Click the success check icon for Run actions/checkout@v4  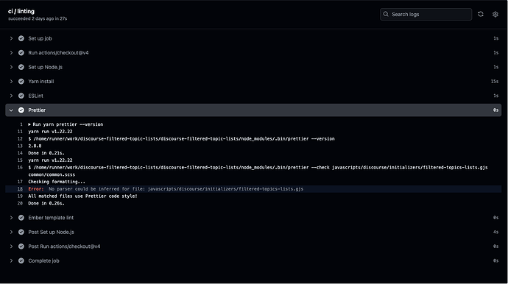[x=21, y=53]
